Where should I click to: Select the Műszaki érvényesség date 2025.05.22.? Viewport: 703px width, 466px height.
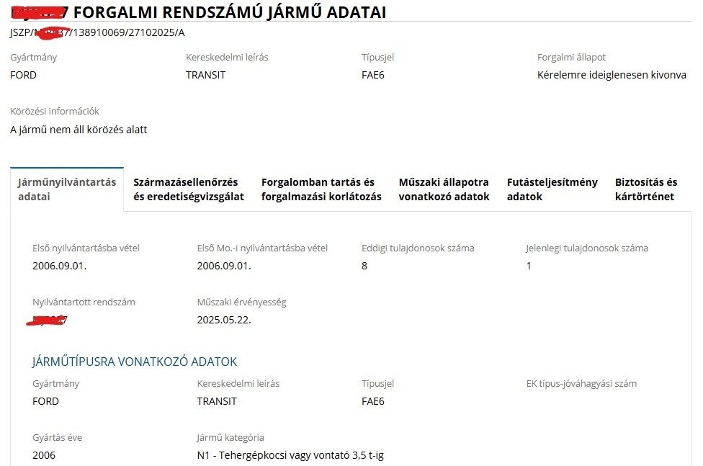224,320
